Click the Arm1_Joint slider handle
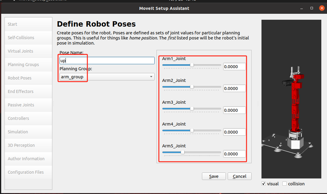 click(192, 65)
